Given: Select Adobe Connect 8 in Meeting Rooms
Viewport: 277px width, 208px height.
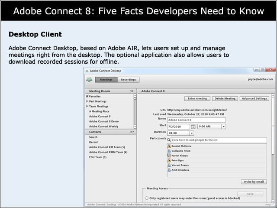Looking at the screenshot, I should 100,117.
